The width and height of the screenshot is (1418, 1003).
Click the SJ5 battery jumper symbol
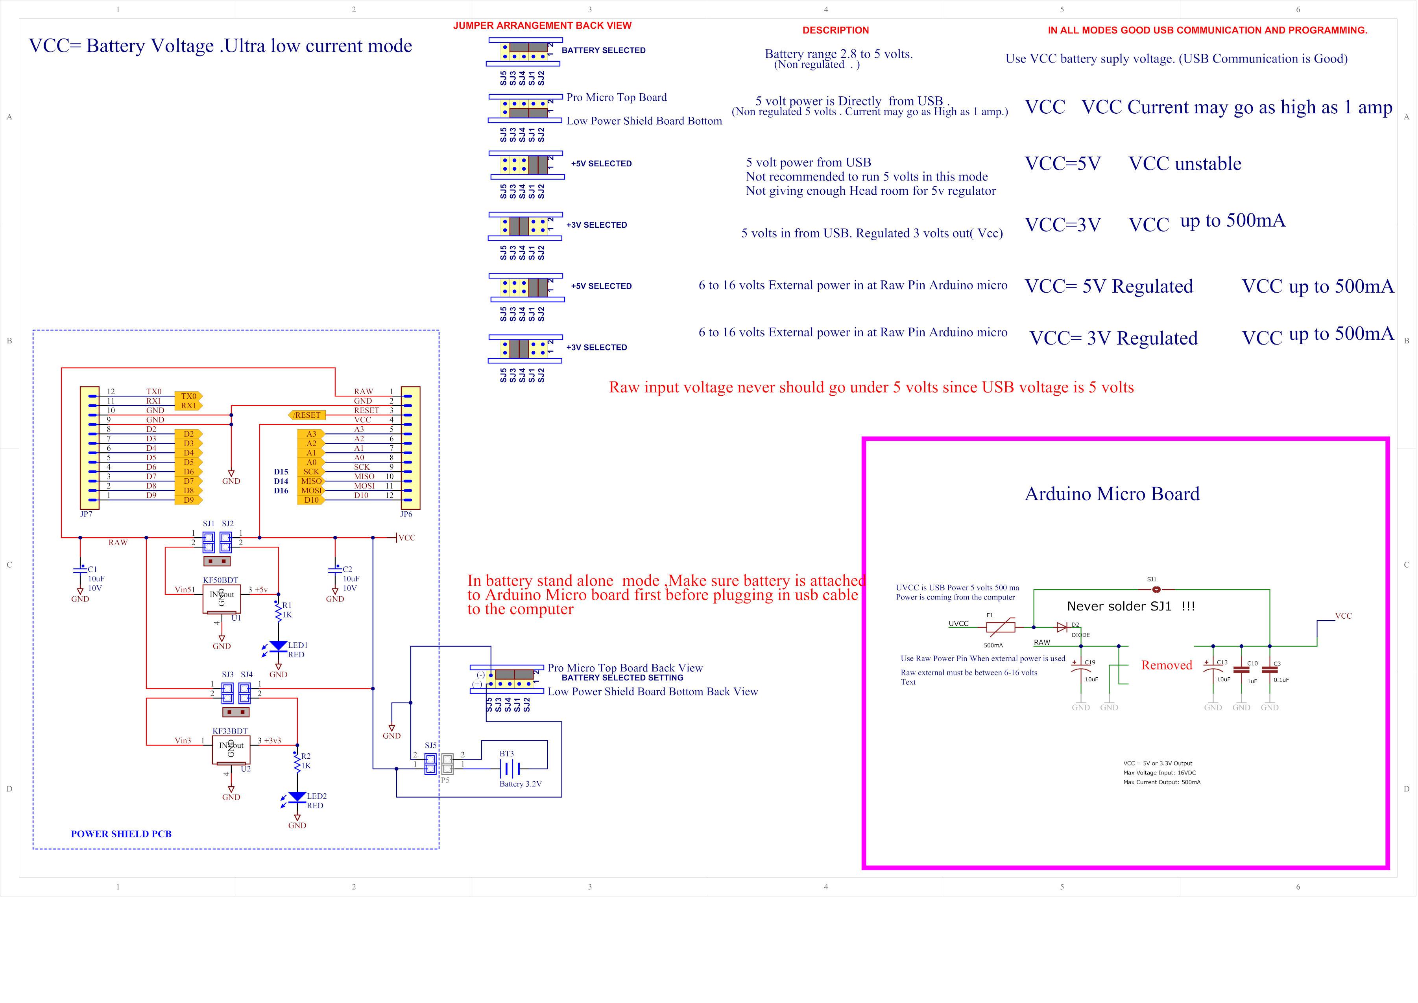[431, 763]
